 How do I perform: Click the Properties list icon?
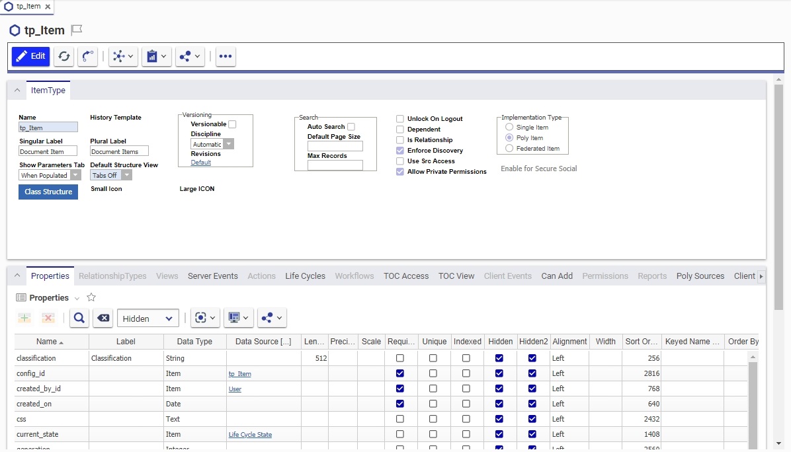(21, 297)
